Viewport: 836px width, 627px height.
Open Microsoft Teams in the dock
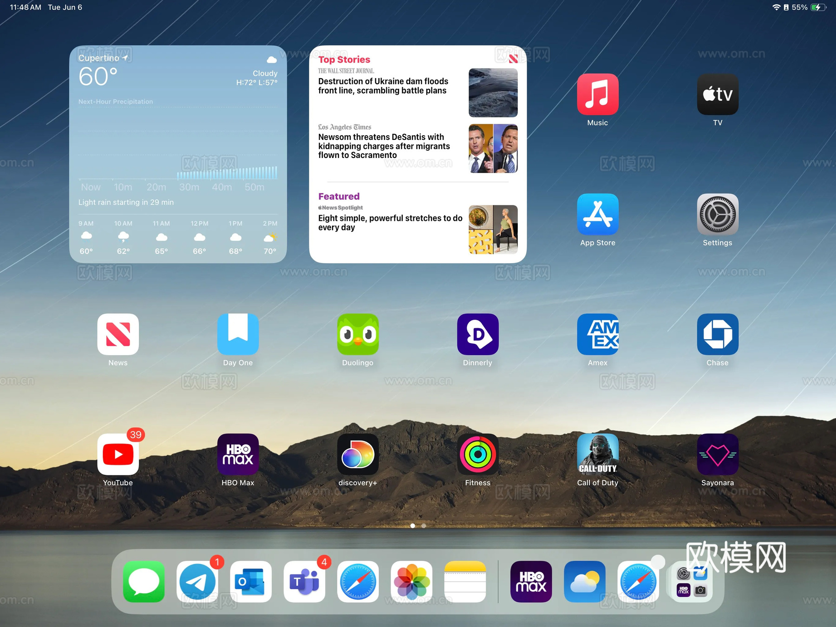(x=304, y=581)
